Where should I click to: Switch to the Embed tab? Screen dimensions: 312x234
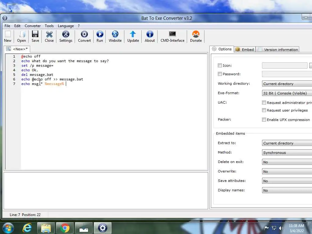click(x=245, y=49)
